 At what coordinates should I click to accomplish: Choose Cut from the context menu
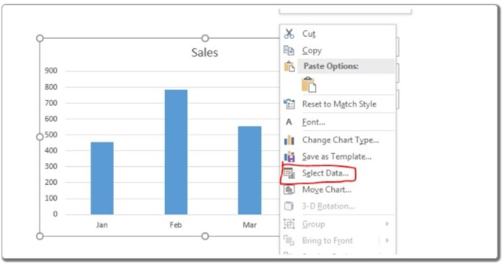click(309, 34)
